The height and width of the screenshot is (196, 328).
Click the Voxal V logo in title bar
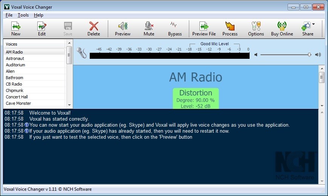click(7, 7)
